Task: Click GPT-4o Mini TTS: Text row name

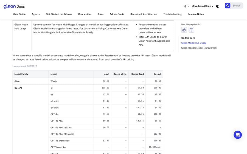Action: (61, 127)
